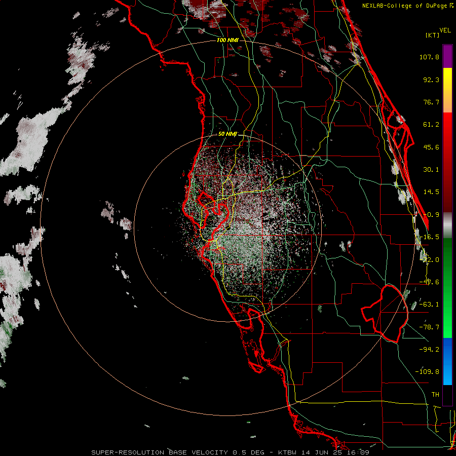
Task: Click the VEL legend title
Action: 445,30
